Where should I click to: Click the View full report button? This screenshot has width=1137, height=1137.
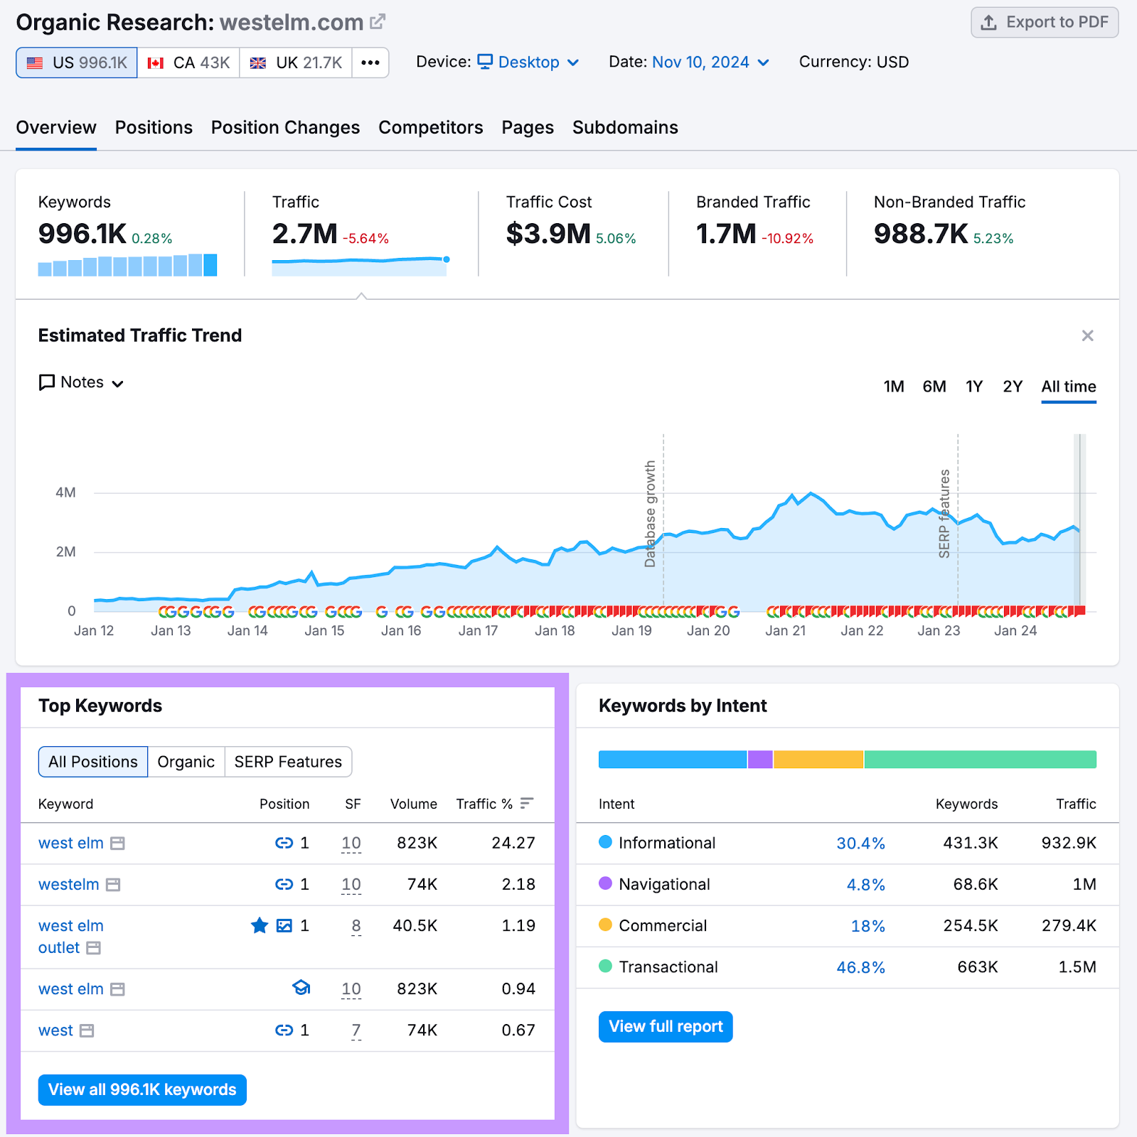[666, 1026]
